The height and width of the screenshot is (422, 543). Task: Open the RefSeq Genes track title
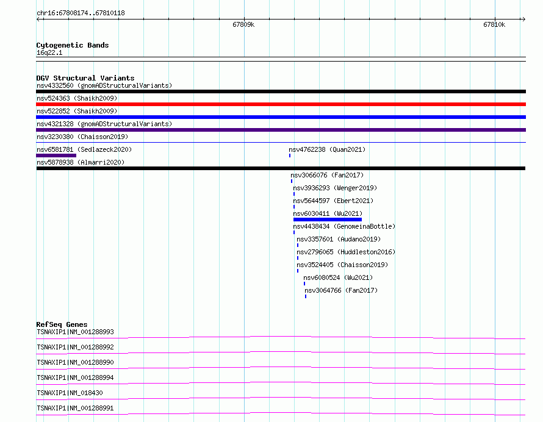pyautogui.click(x=62, y=324)
